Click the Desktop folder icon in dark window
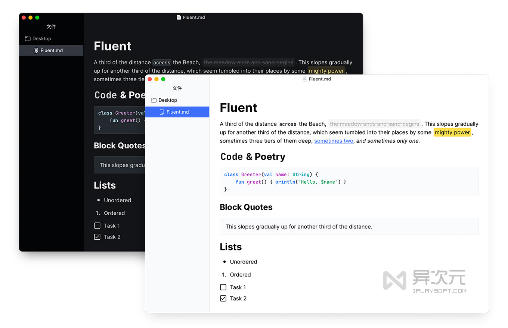The image size is (508, 328). (x=28, y=38)
